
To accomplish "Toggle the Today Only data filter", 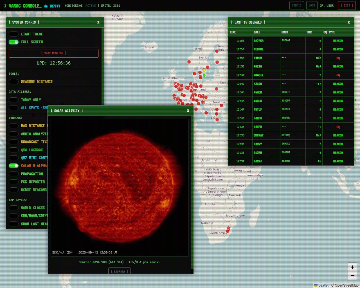I will [x=13, y=100].
